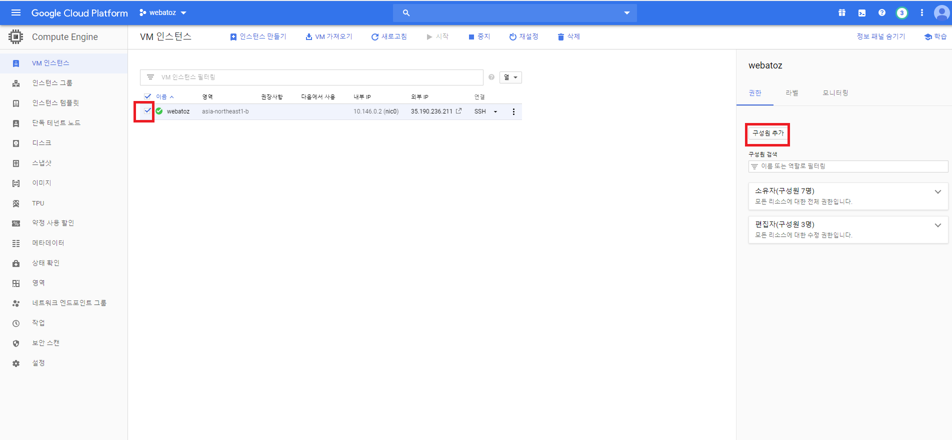Click the 작업 clock icon
The width and height of the screenshot is (952, 440).
tap(16, 323)
